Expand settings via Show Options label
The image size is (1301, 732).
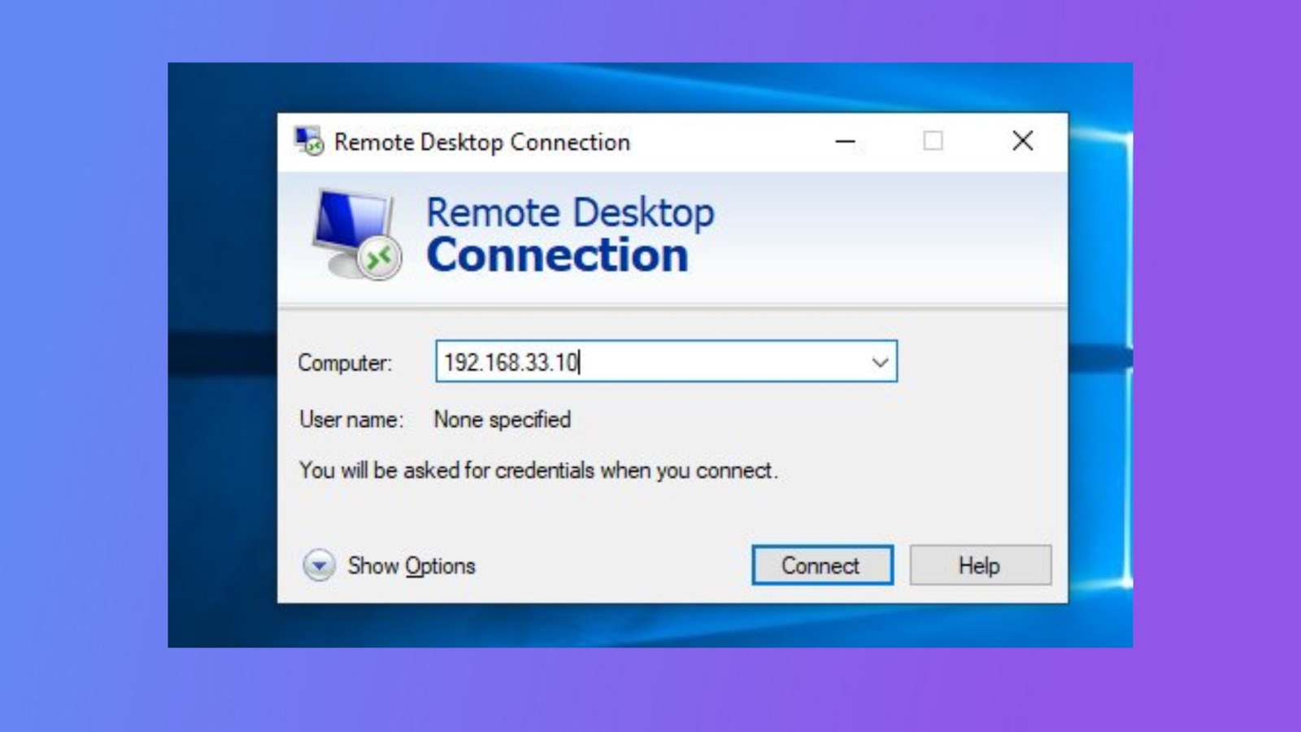411,565
